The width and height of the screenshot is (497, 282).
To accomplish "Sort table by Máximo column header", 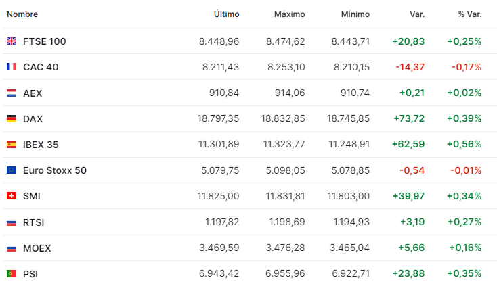I will pos(289,14).
